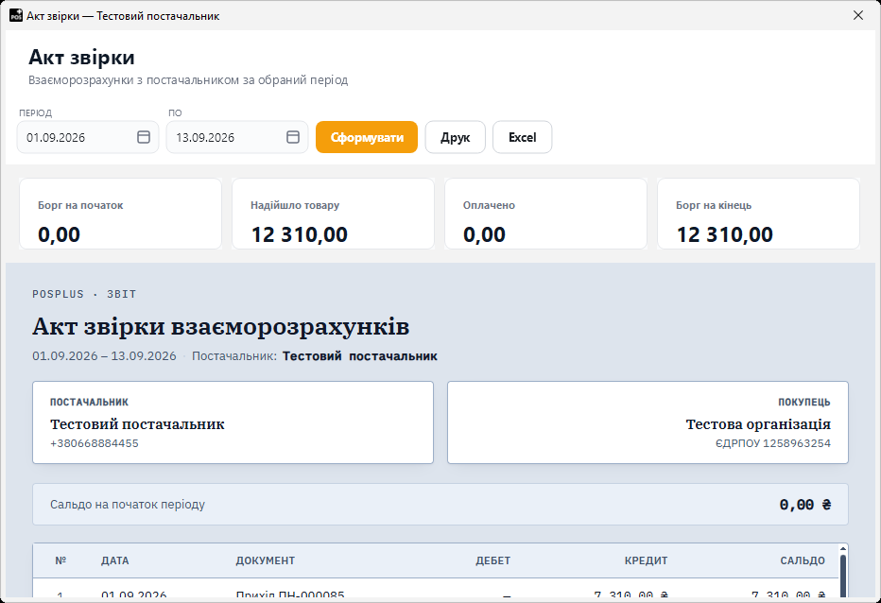Click the Друк button

pos(455,137)
